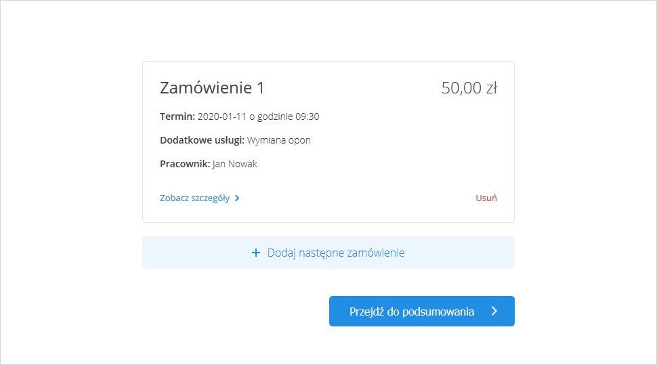Open the Zobacz szczegóły link
This screenshot has height=365, width=657.
pos(200,198)
